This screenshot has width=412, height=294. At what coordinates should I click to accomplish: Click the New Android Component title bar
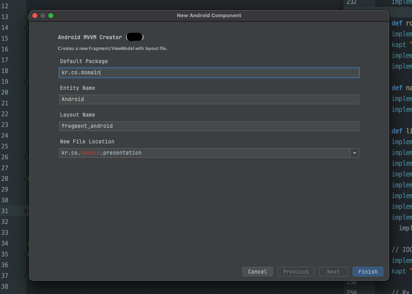point(209,16)
